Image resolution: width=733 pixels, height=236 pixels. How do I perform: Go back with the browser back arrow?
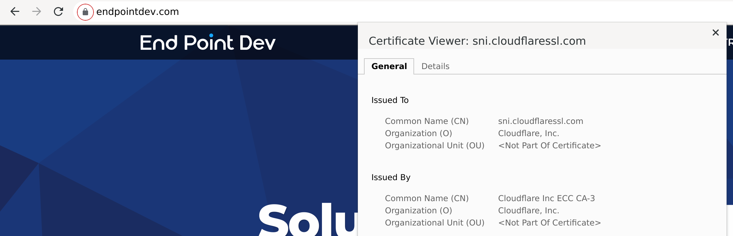(15, 12)
